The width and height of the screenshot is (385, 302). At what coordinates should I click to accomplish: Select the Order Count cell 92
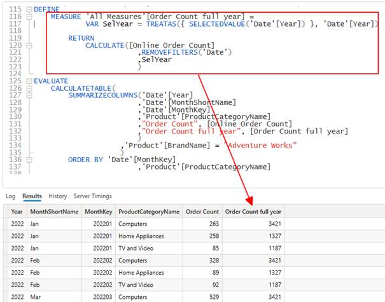[x=202, y=285]
